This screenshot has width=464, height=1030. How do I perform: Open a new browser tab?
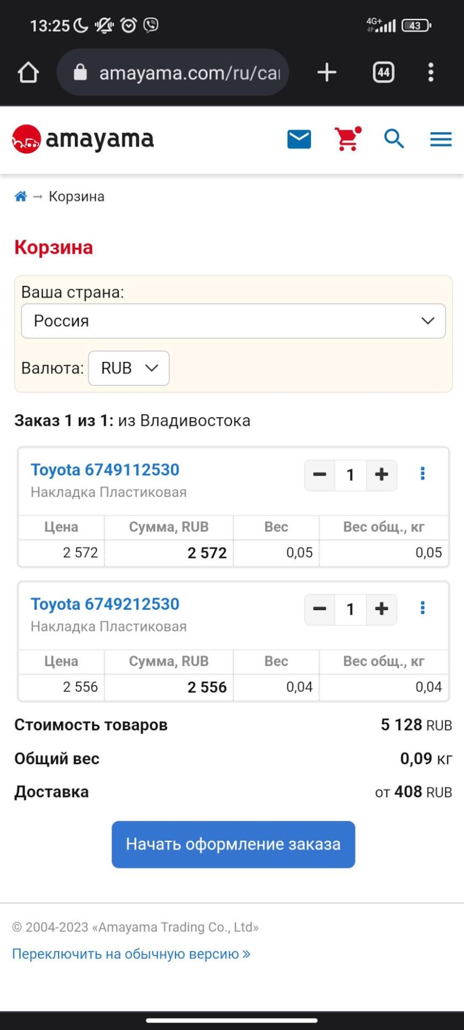327,72
